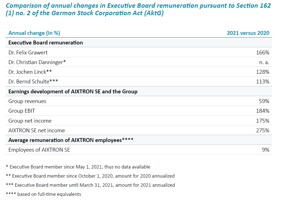The height and width of the screenshot is (203, 290).
Task: Select the "Executive Board remuneration" section heading
Action: coord(46,43)
